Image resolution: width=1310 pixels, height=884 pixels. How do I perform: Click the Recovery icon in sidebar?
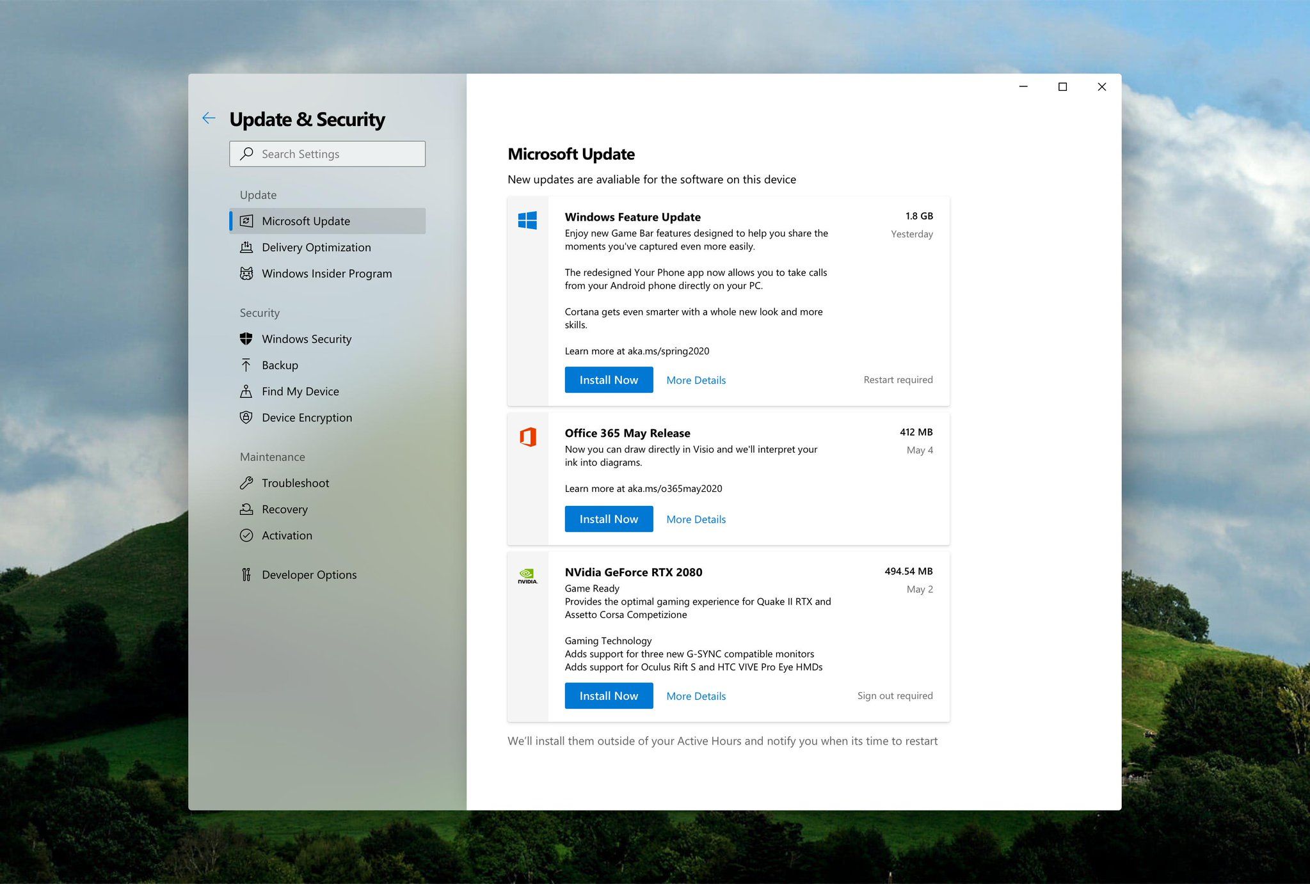click(x=246, y=509)
